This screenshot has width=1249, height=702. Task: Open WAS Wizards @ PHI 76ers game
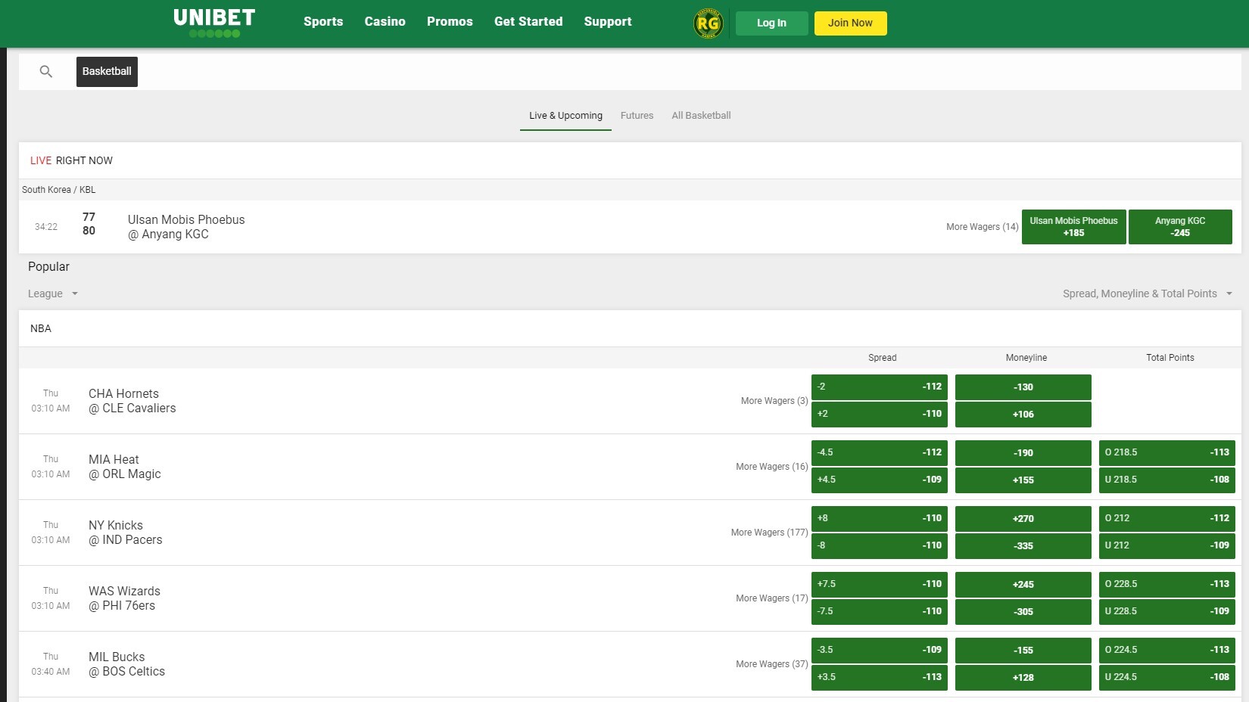[124, 598]
